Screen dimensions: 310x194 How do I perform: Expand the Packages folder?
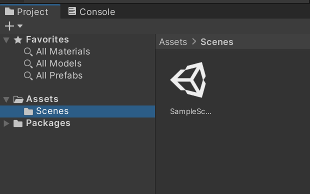(x=6, y=123)
